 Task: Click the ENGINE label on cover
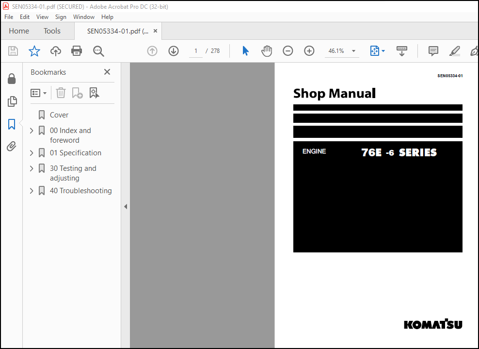tap(314, 151)
